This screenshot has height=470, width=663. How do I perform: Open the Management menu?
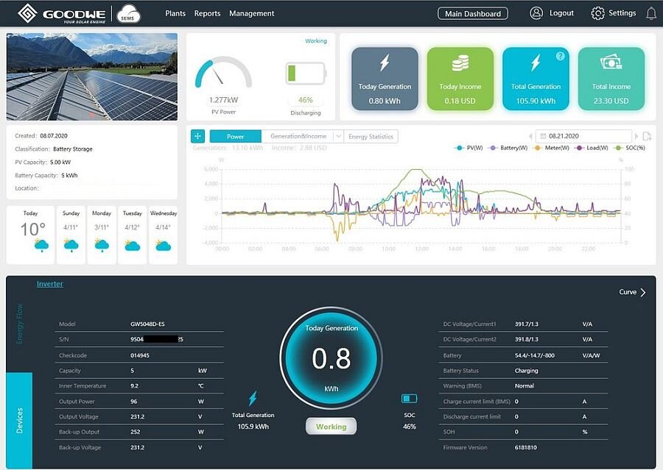pyautogui.click(x=252, y=13)
